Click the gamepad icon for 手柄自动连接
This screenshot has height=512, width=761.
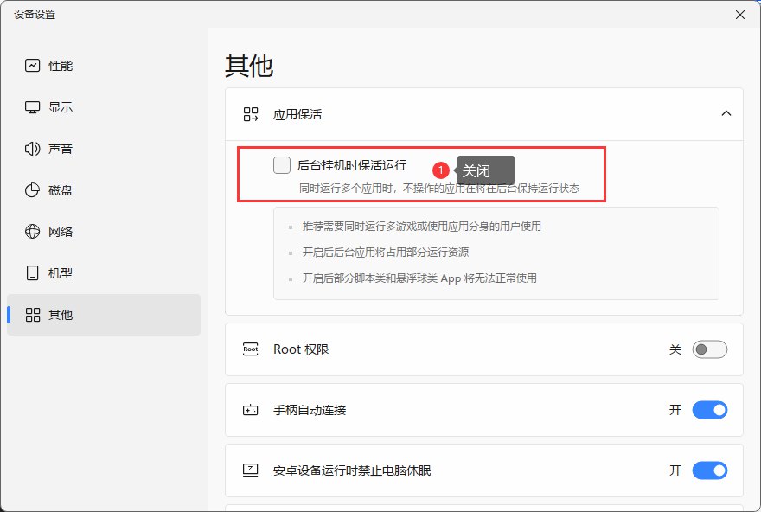251,410
